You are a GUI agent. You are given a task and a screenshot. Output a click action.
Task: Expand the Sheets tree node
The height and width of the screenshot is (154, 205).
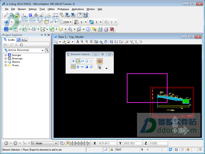5,62
